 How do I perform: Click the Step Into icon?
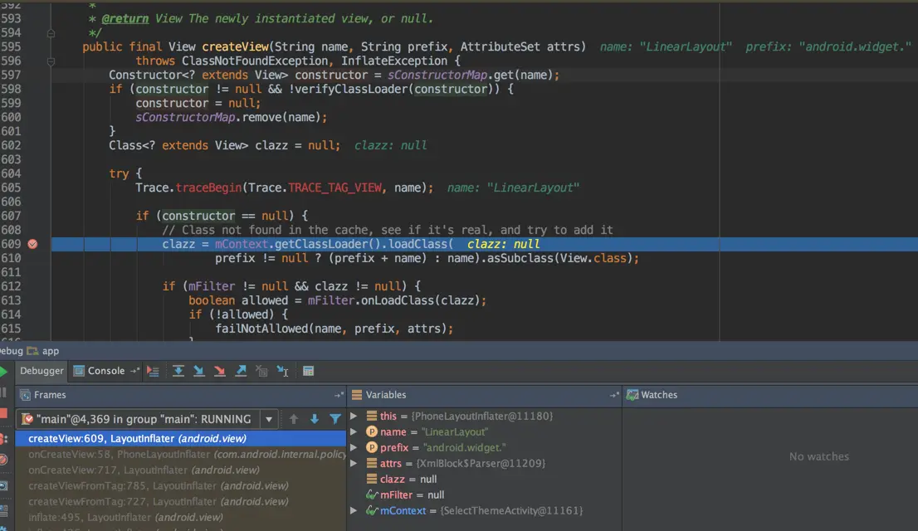pos(199,371)
